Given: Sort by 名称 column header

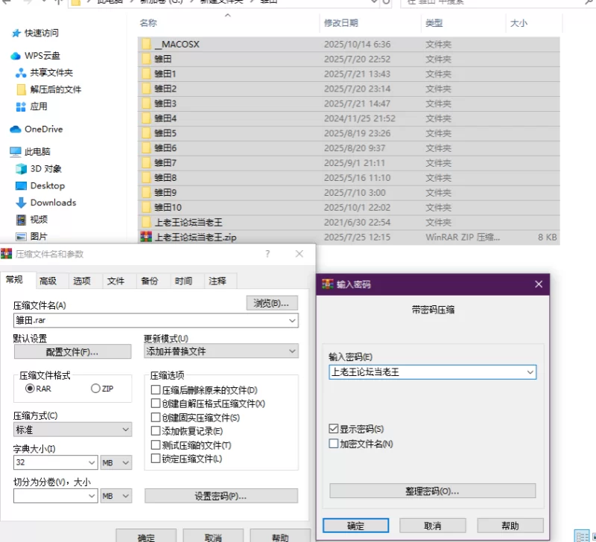Looking at the screenshot, I should [148, 23].
